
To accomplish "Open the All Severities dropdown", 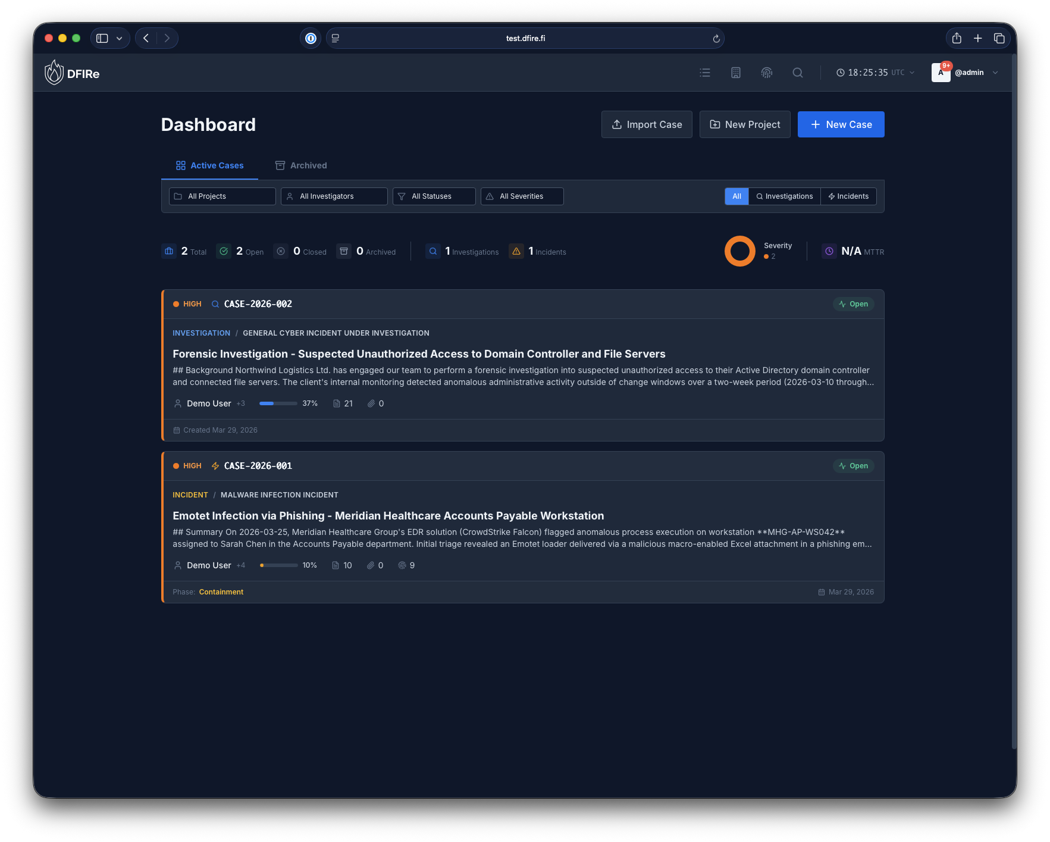I will [x=522, y=196].
